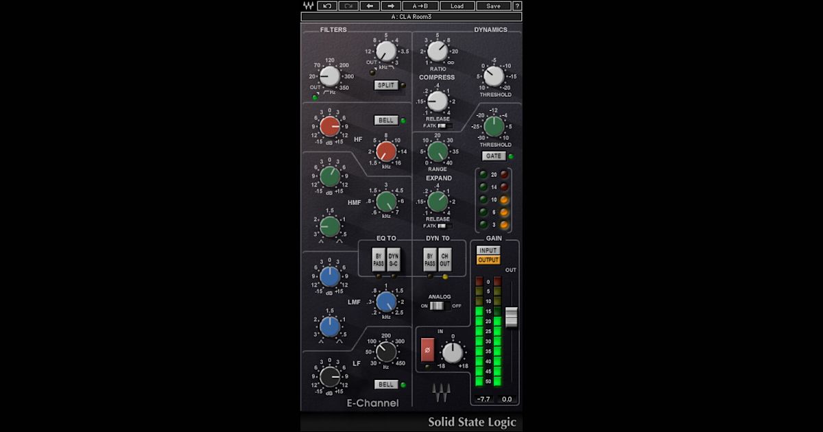Viewport: 823px width, 432px height.
Task: Click the redo arrow in the toolbar
Action: pyautogui.click(x=348, y=6)
